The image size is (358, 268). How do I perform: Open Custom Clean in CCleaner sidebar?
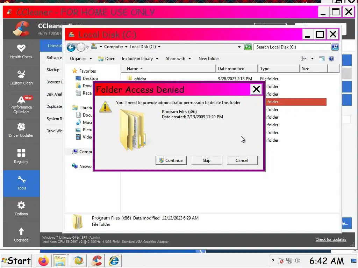tap(21, 78)
